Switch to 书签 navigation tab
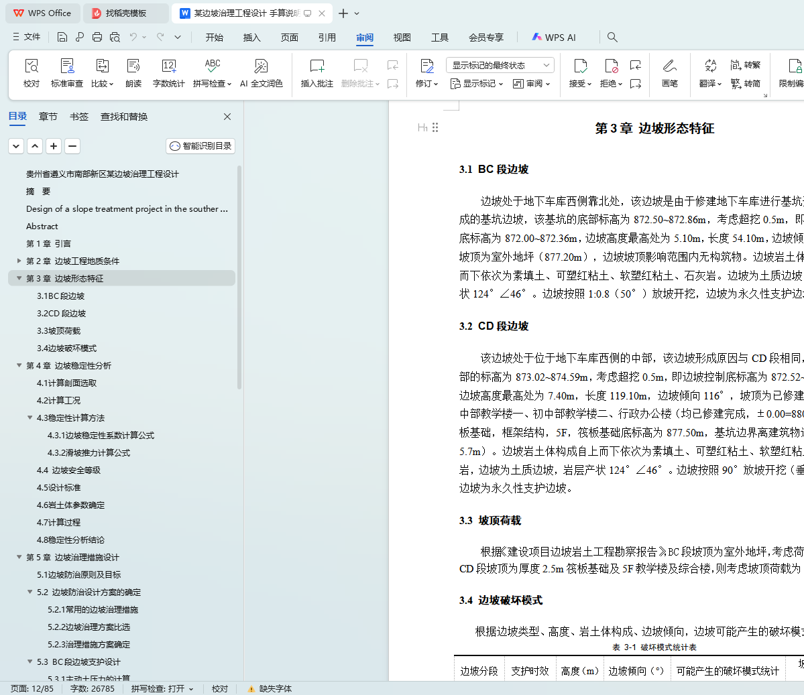Viewport: 804px width, 695px height. tap(79, 117)
